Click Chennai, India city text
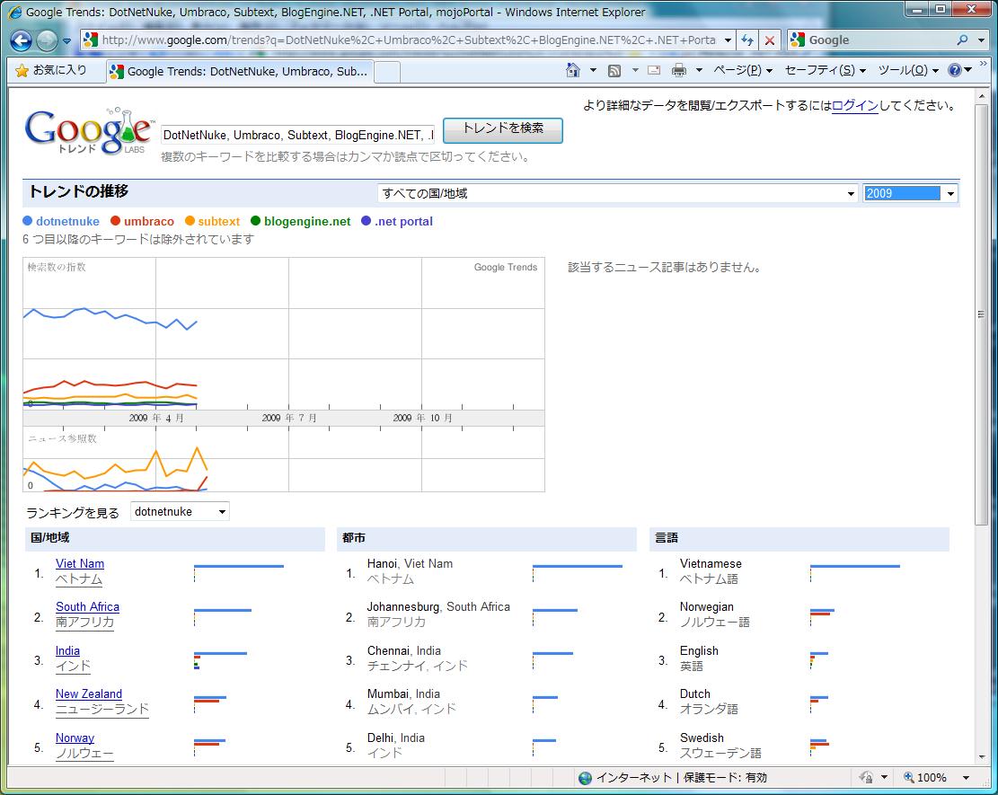This screenshot has height=795, width=998. coord(404,650)
